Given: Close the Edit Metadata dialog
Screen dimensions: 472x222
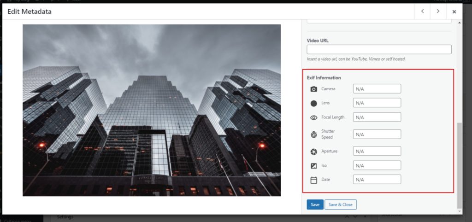Looking at the screenshot, I should point(454,12).
